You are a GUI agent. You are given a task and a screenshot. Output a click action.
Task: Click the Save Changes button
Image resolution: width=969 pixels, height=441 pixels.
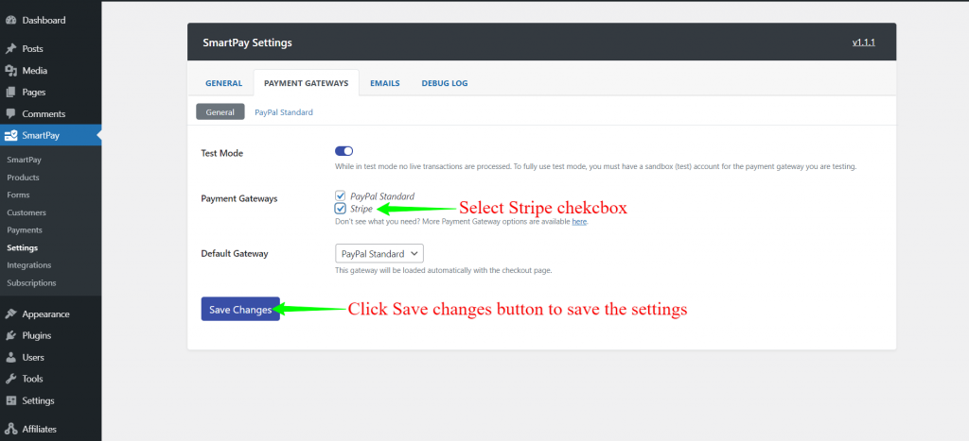click(x=240, y=309)
